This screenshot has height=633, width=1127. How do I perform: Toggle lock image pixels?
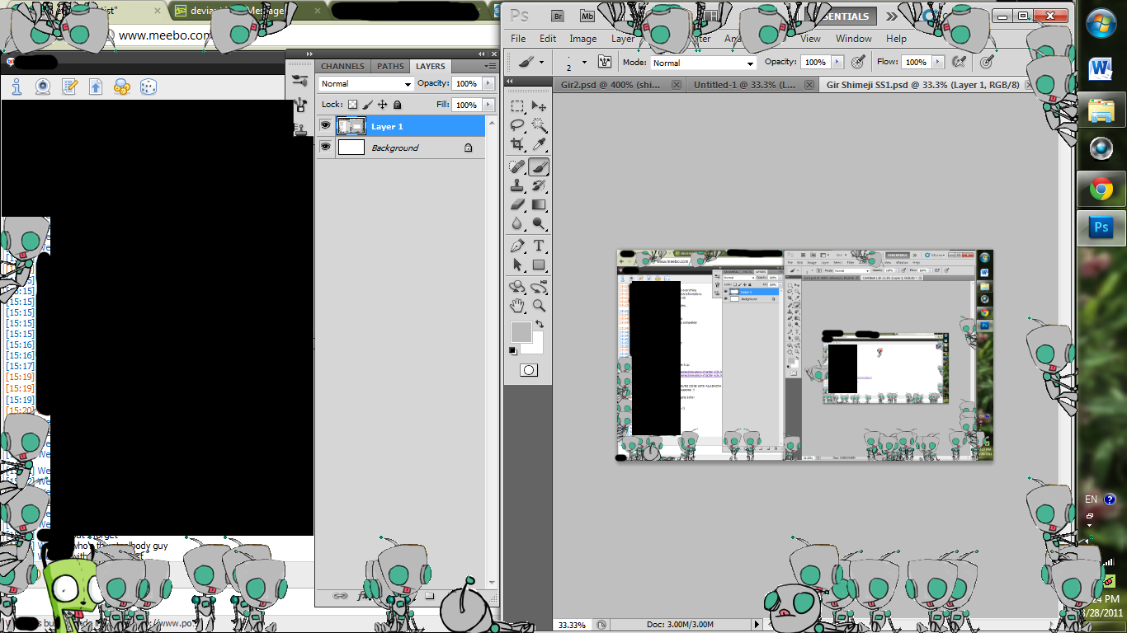[368, 105]
